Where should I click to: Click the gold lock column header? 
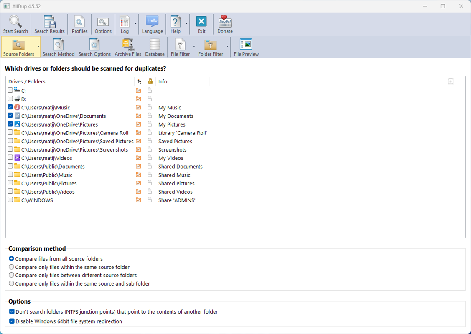[x=150, y=81]
